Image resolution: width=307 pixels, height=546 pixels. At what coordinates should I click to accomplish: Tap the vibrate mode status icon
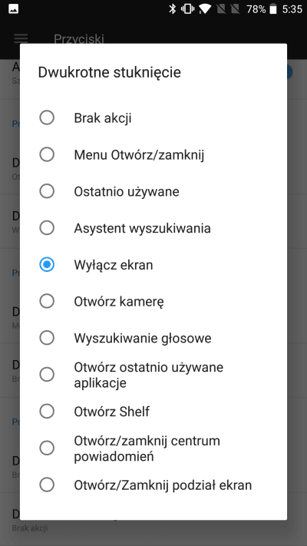coord(187,9)
